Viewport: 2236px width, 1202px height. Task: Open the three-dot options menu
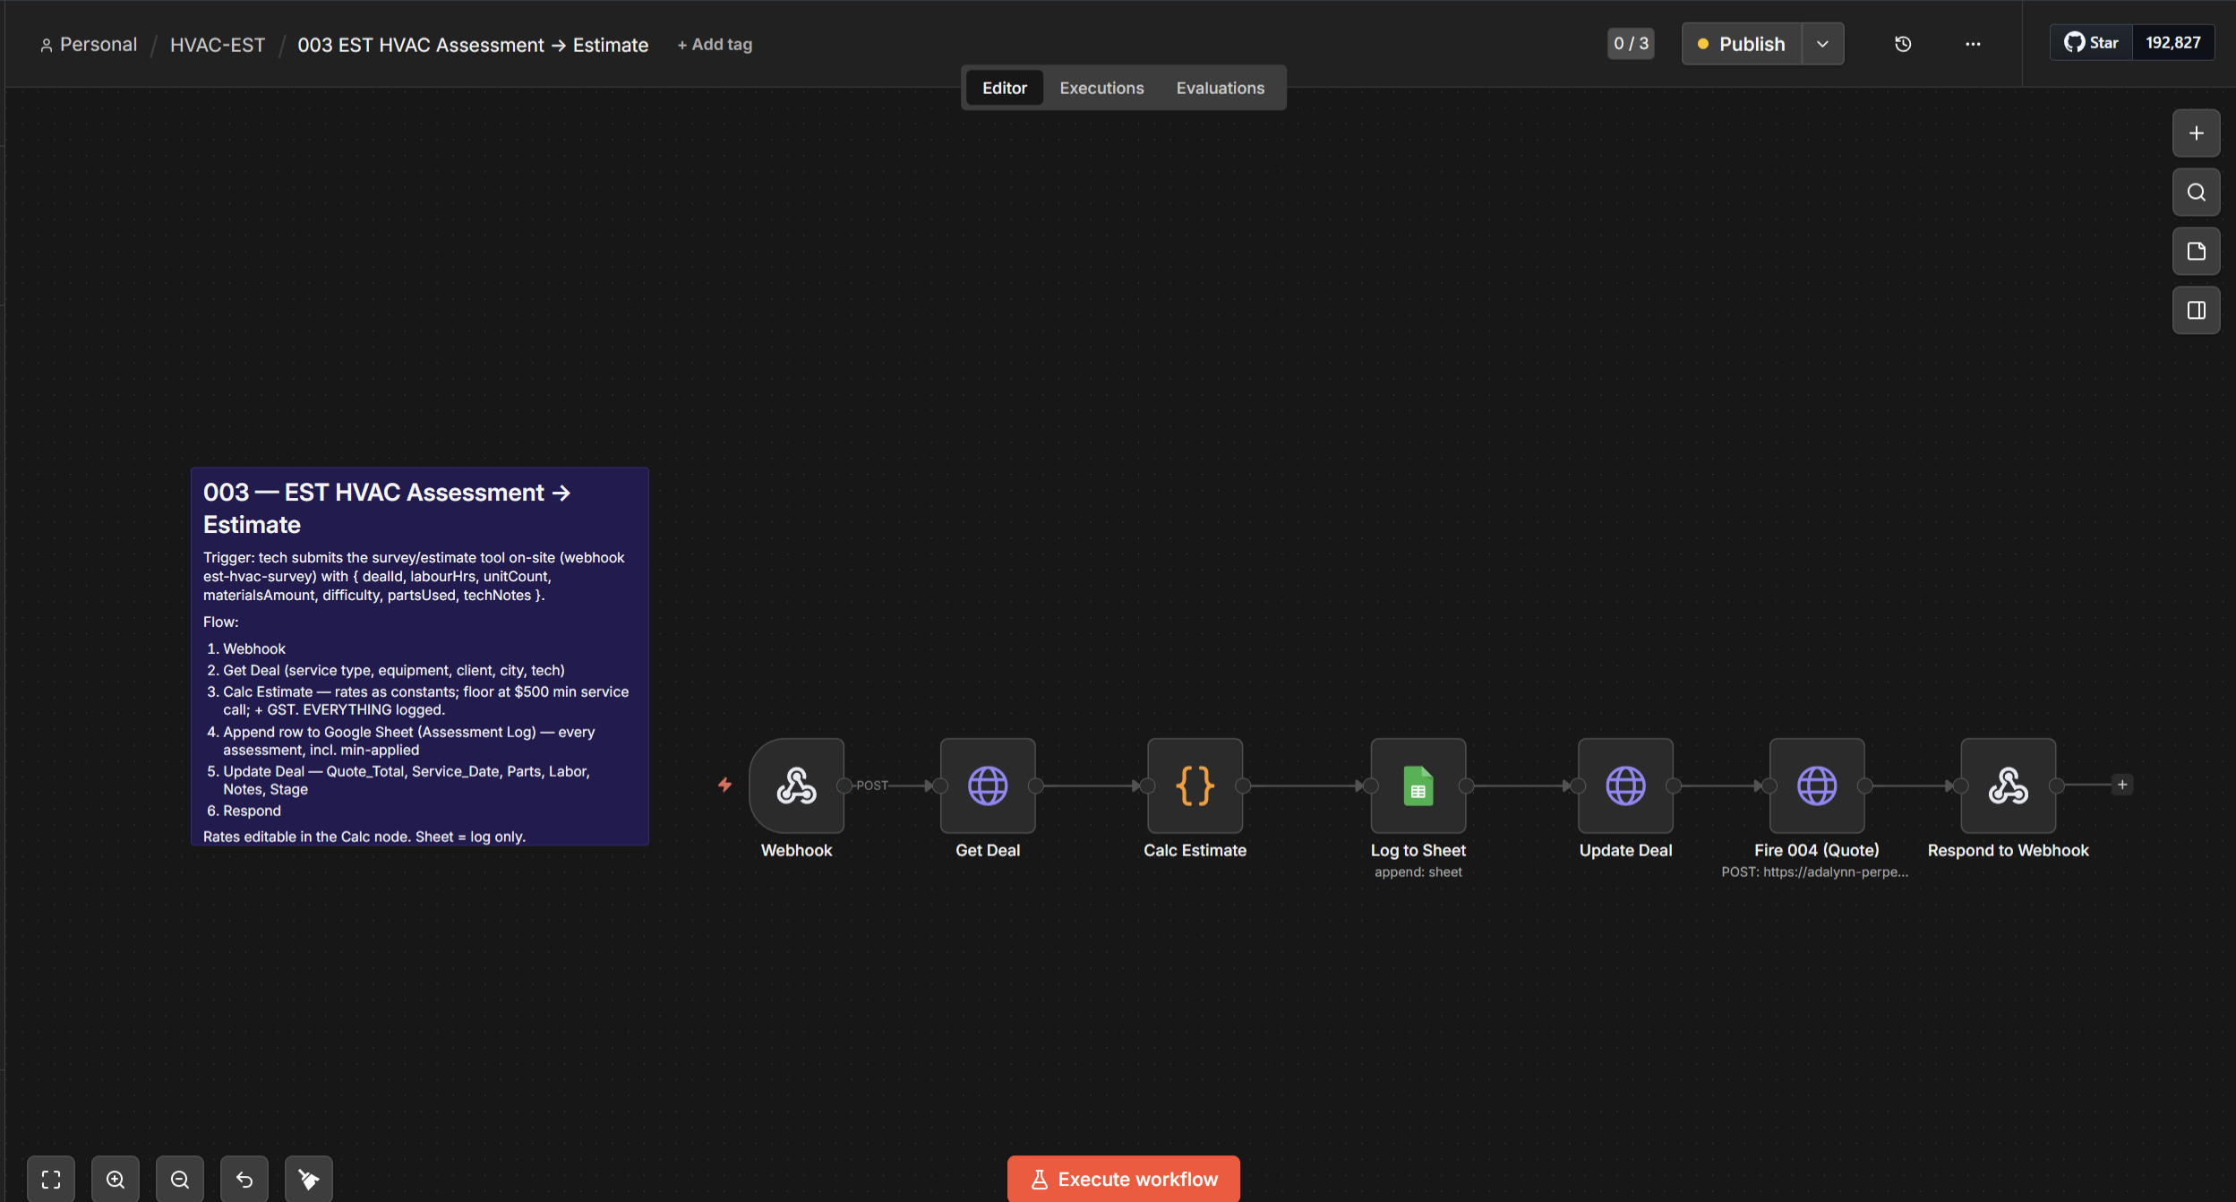(x=1973, y=44)
